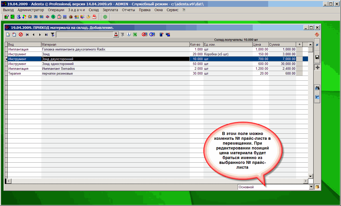Viewport: 341px width, 206px height.
Task: Click the '+' column header in the grid
Action: click(299, 44)
